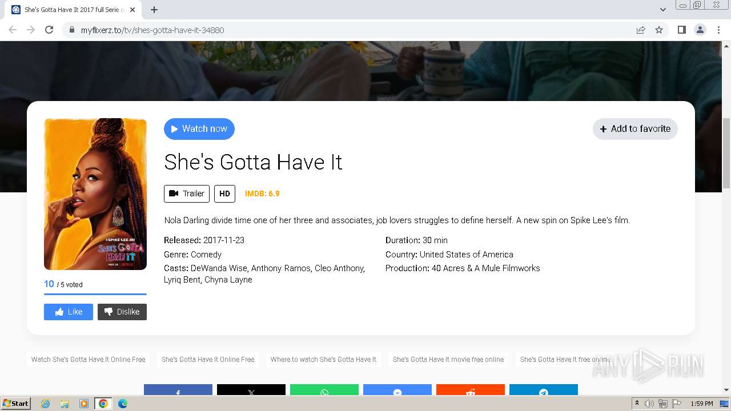Add the show to favorites
This screenshot has height=411, width=731.
tap(635, 129)
